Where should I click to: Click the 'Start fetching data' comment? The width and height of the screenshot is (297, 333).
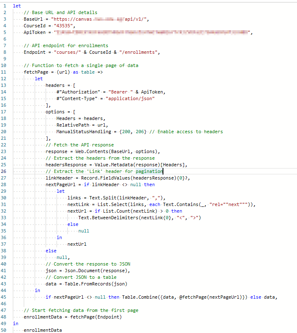coord(81,311)
